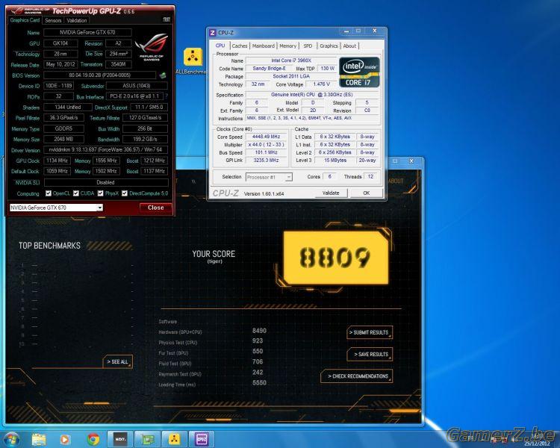The width and height of the screenshot is (560, 448).
Task: Switch to the NZXT app in the taskbar
Action: click(x=120, y=439)
